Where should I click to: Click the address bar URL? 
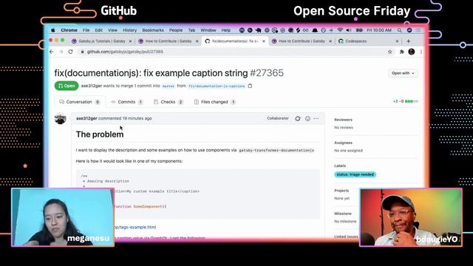click(125, 52)
